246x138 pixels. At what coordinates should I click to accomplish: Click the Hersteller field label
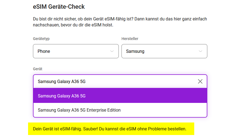point(130,39)
